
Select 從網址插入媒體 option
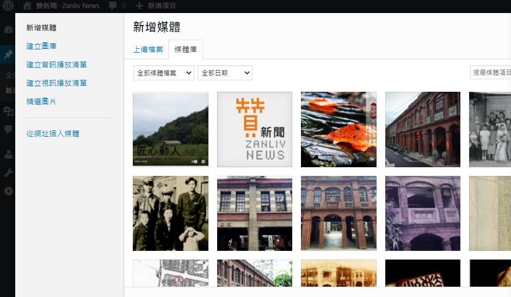tap(53, 134)
